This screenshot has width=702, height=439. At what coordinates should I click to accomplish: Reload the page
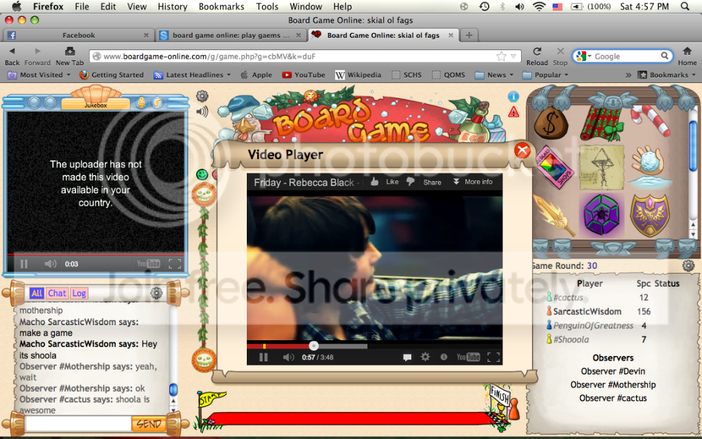pos(537,56)
